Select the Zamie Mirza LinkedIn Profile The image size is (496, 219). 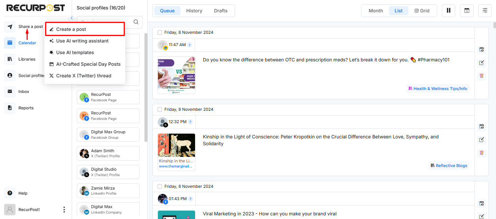pyautogui.click(x=108, y=191)
